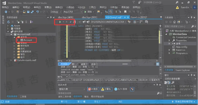
Task: Click the Save disk icon in main toolbar
Action: [28, 12]
